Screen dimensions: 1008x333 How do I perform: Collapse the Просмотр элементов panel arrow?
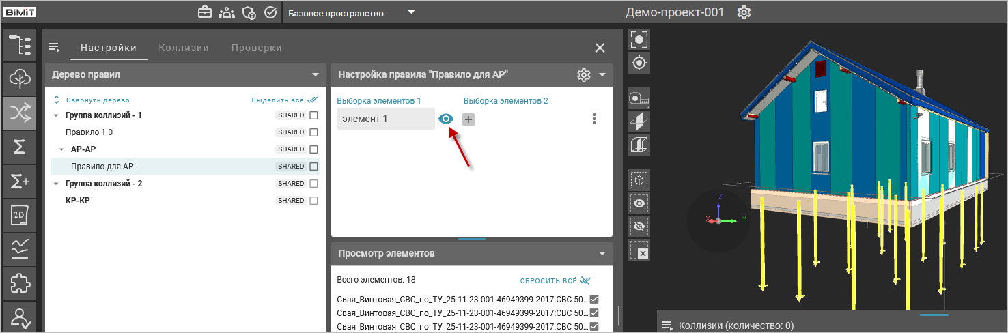point(602,254)
